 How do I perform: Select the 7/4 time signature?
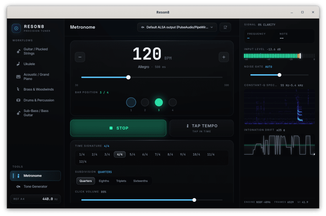pyautogui.click(x=158, y=154)
